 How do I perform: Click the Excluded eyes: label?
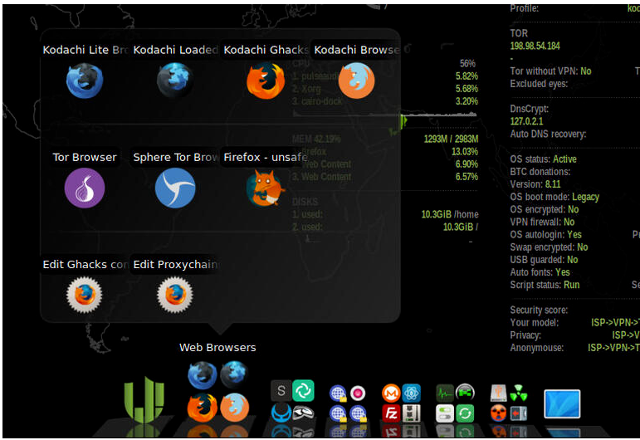click(x=539, y=84)
